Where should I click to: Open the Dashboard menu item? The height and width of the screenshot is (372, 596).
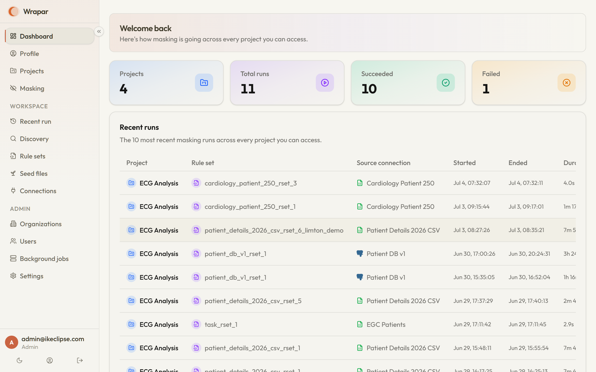click(x=50, y=36)
